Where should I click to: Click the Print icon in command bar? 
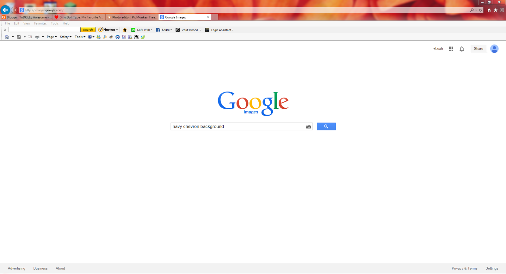37,37
